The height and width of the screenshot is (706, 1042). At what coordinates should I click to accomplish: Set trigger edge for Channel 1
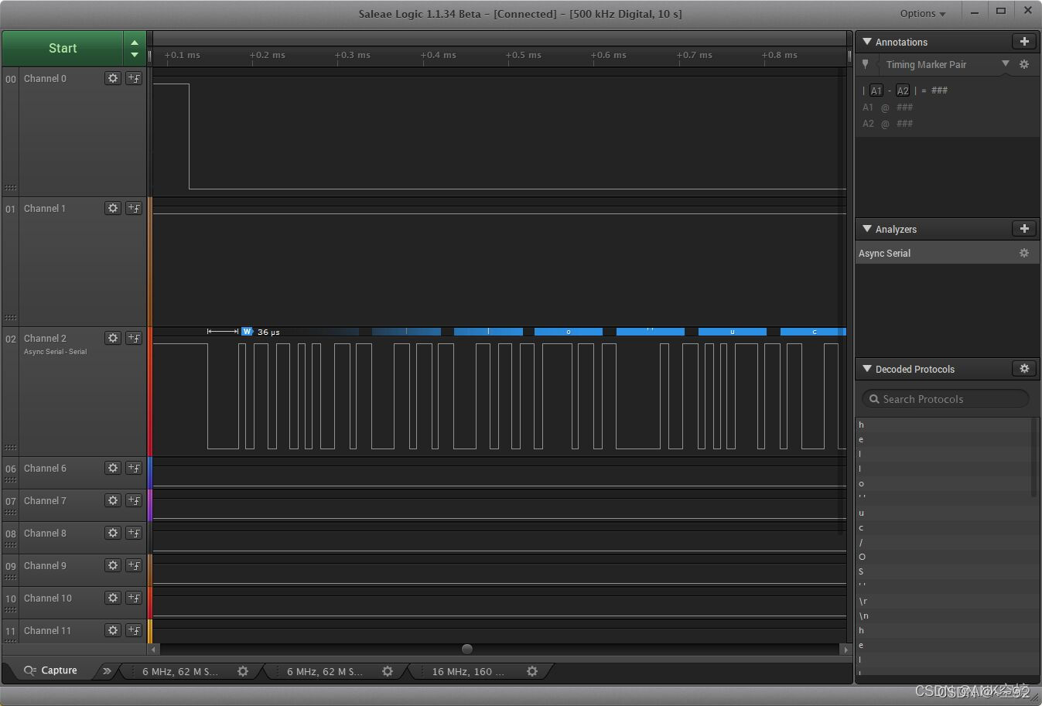point(134,208)
